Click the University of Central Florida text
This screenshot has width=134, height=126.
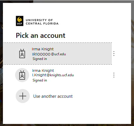[42, 22]
